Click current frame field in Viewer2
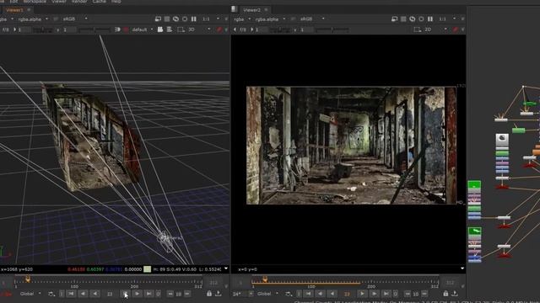The image size is (540, 303). (x=347, y=294)
